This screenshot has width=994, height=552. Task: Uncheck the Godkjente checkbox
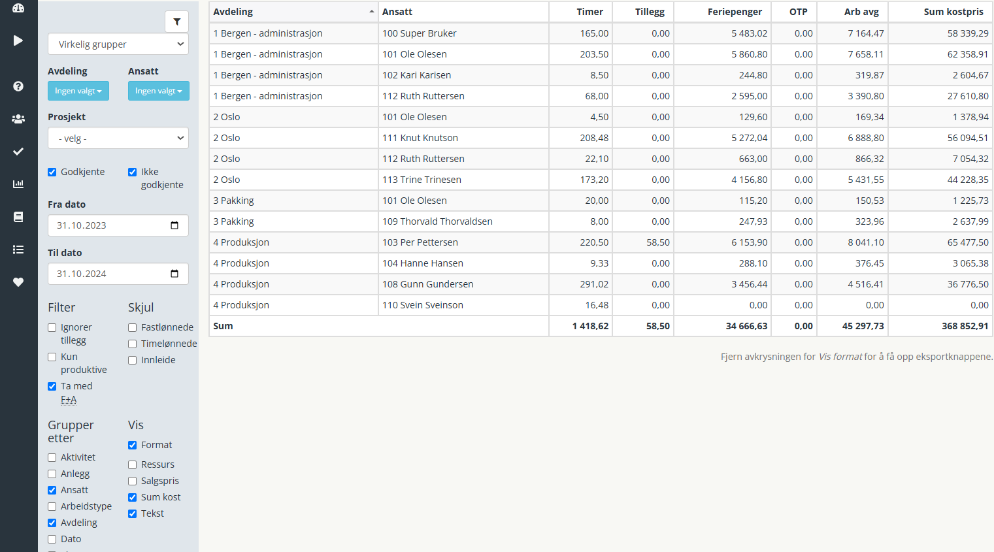[52, 172]
